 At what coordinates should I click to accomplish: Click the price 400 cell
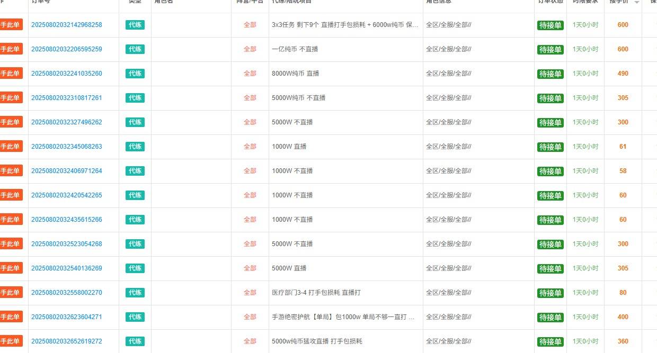pyautogui.click(x=623, y=317)
